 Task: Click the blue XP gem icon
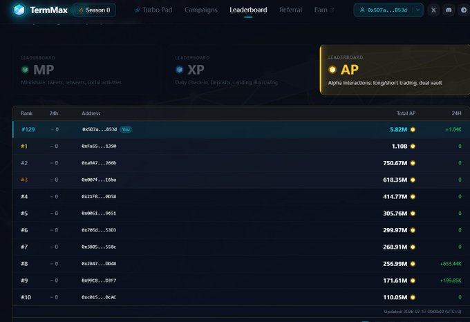click(179, 70)
